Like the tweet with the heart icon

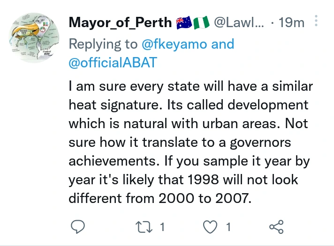point(211,227)
